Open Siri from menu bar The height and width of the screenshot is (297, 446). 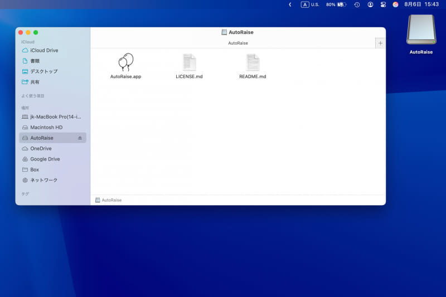coord(395,4)
